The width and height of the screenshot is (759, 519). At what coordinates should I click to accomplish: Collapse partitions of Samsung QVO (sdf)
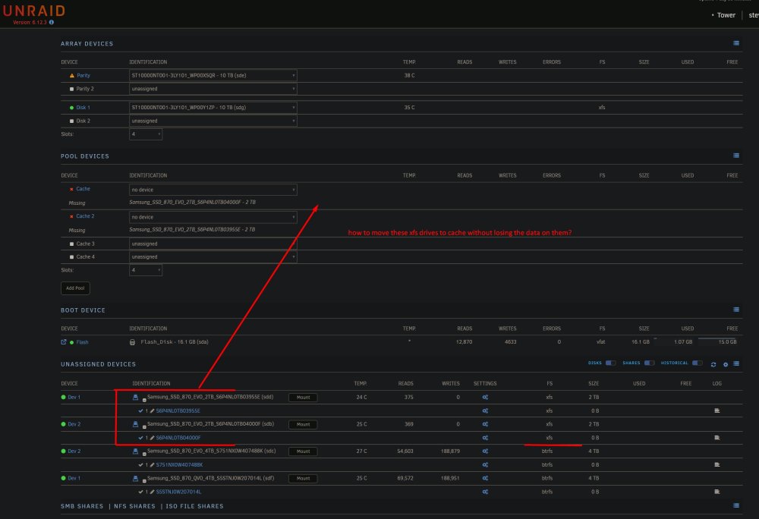(x=144, y=481)
